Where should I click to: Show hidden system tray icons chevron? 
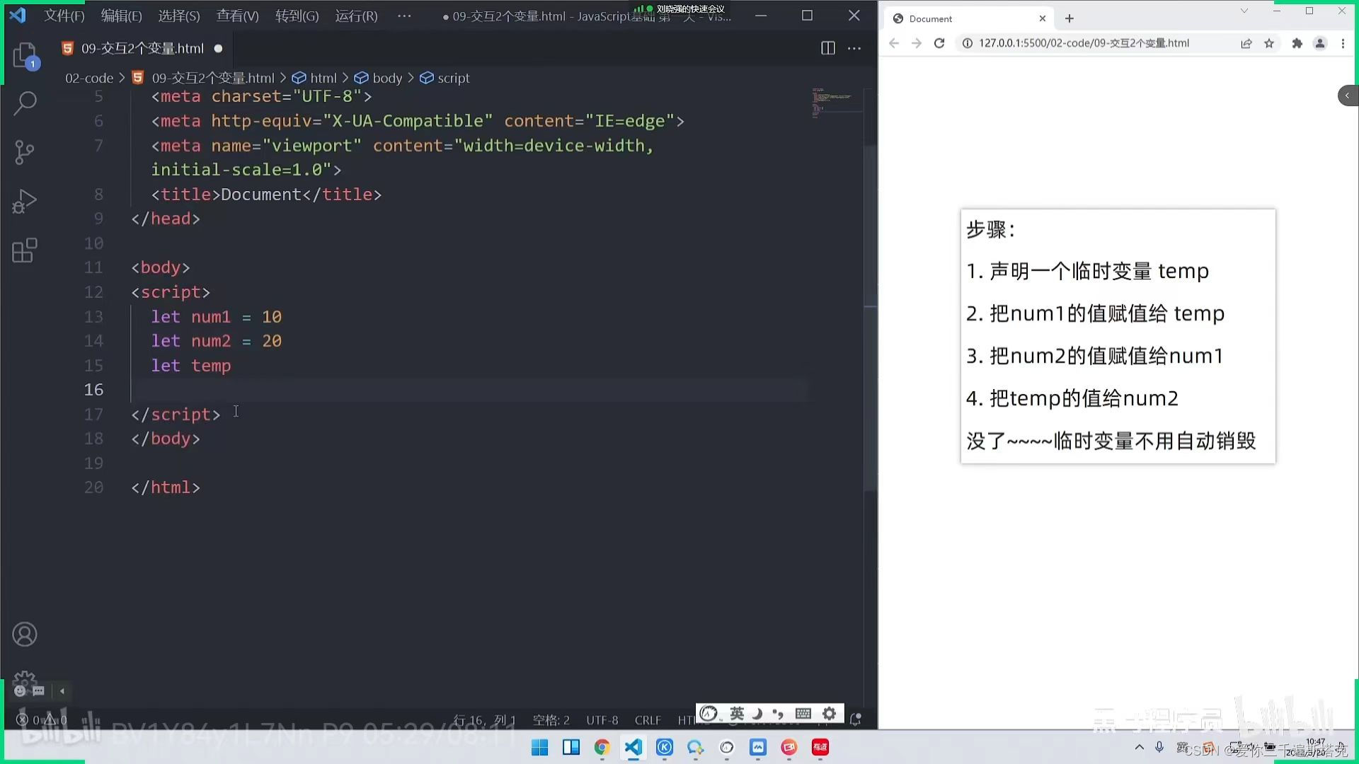[1139, 747]
